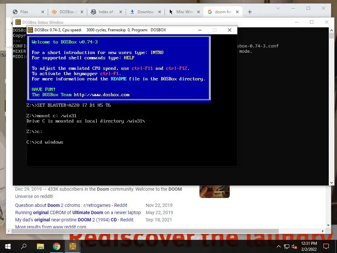Minimize the DOSBox 0.74-3 emulator window
Viewport: 337px width, 253px height.
(200, 30)
